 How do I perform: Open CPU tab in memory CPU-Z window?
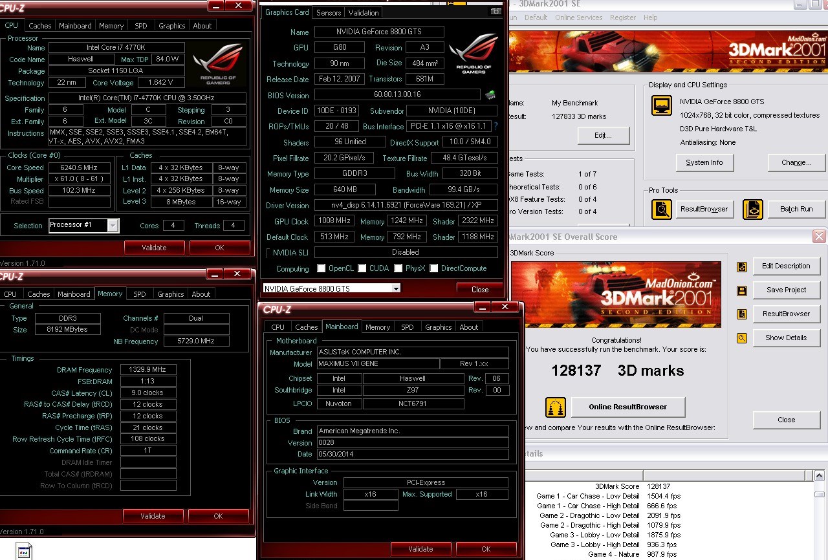(x=10, y=294)
